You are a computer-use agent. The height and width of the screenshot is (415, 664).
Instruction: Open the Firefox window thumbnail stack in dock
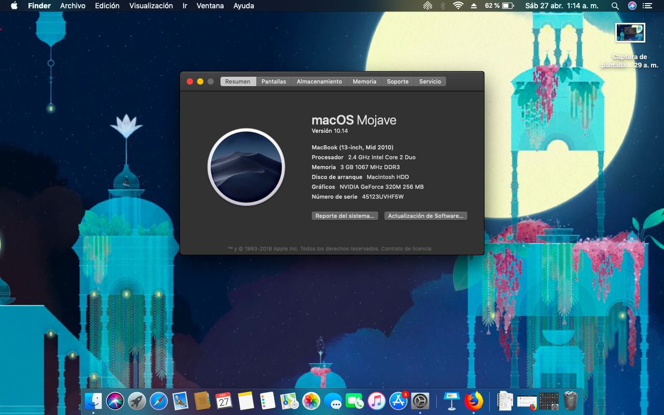(527, 402)
